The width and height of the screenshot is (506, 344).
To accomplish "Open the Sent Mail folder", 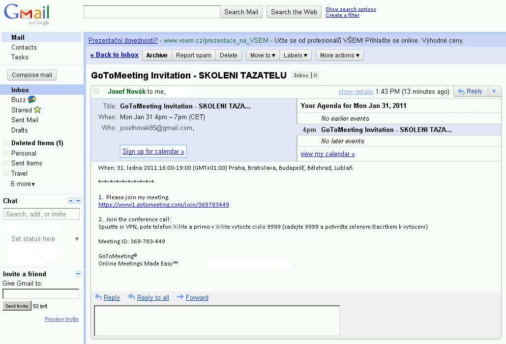I will (x=25, y=120).
